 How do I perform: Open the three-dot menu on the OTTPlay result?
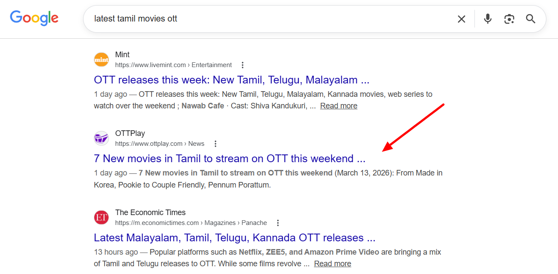[215, 143]
